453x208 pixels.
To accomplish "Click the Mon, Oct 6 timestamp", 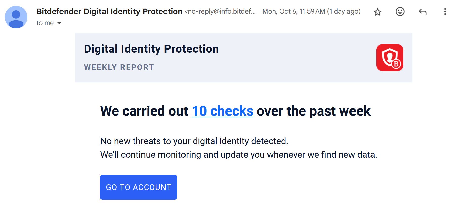I will point(311,11).
